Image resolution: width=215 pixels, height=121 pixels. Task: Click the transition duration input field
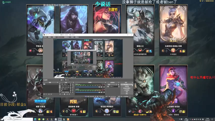114,87
